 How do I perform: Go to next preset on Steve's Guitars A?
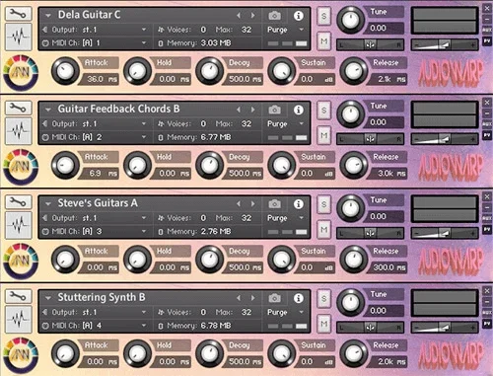pos(252,204)
